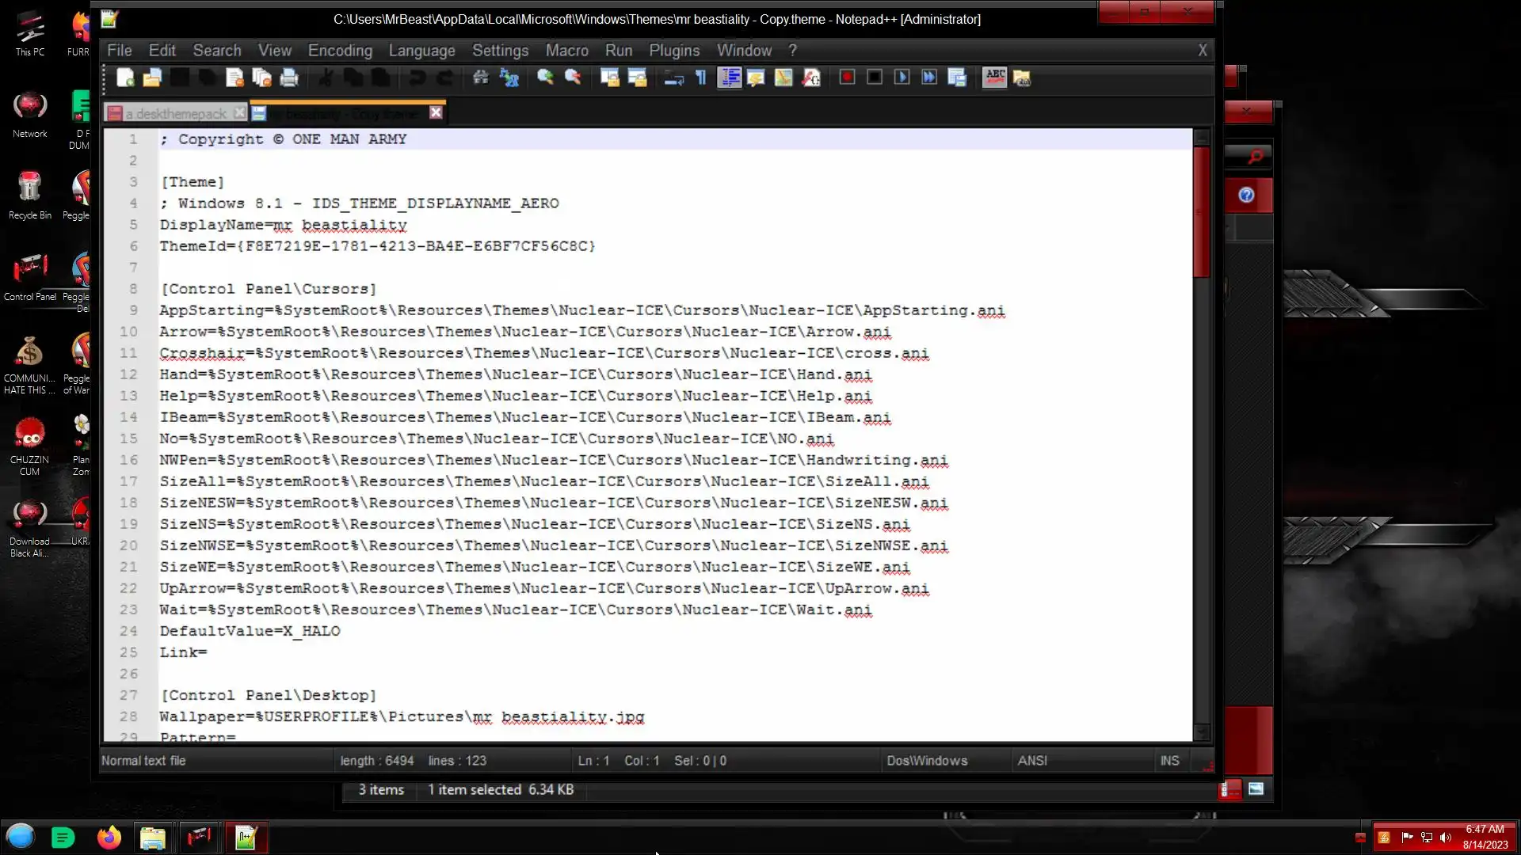Open the Language menu
This screenshot has height=855, width=1521.
pyautogui.click(x=421, y=51)
